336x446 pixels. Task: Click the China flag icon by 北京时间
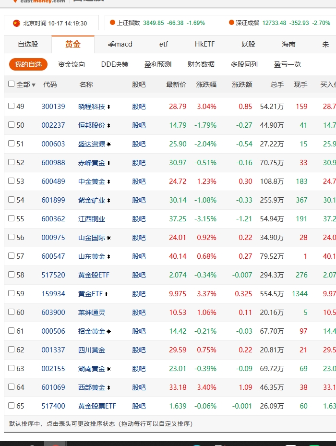(17, 23)
